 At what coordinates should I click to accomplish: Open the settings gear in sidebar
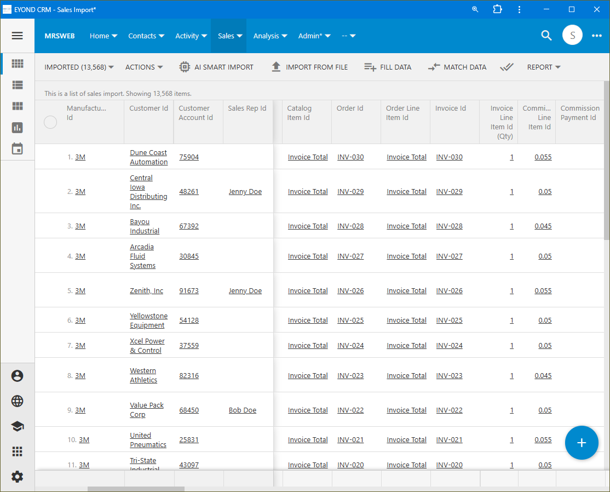tap(17, 477)
